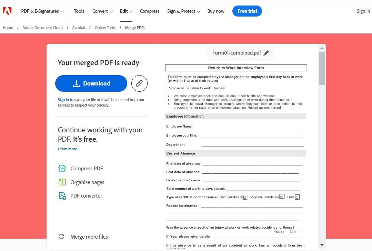Go to Online Tools breadcrumb
The image size is (372, 251).
(105, 28)
